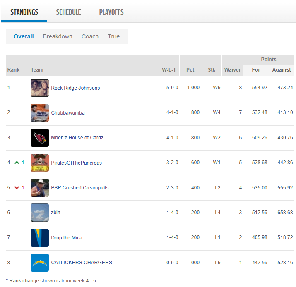Screen dimensions: 296x287
Task: Switch to Coach standings view
Action: pos(90,36)
